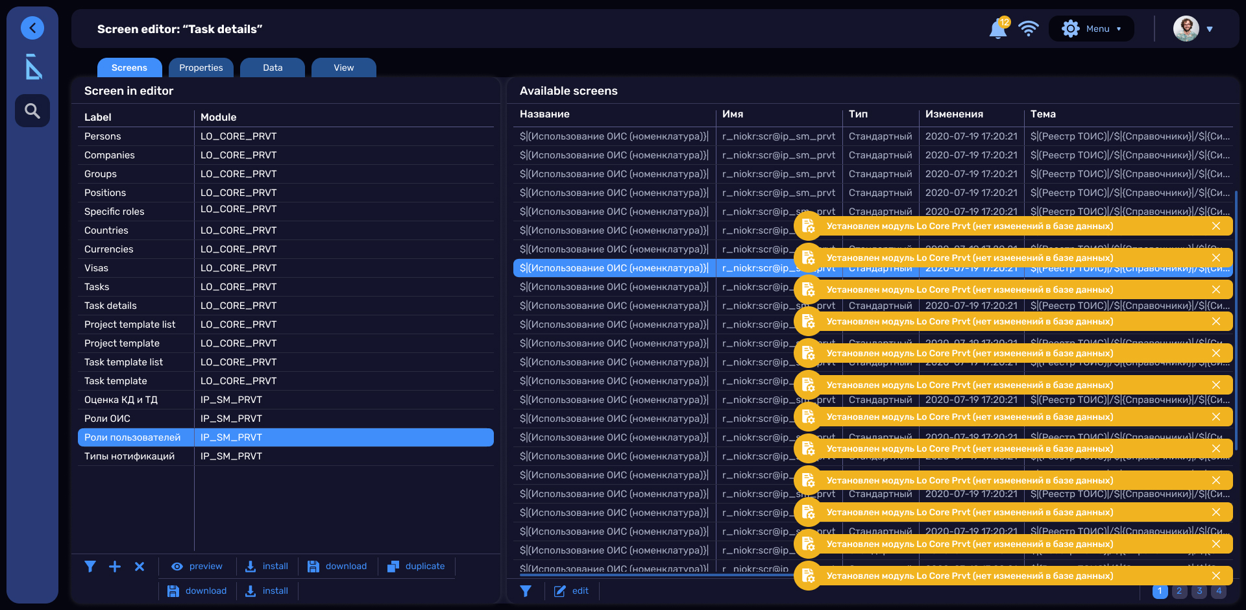This screenshot has width=1246, height=610.
Task: Open the View tab
Action: click(344, 67)
